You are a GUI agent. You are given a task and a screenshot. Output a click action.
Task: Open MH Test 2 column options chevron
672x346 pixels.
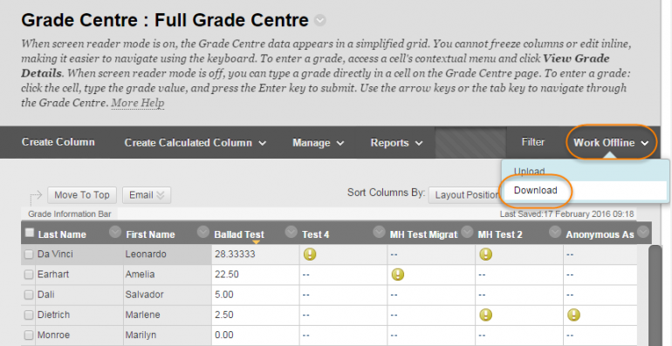[555, 232]
